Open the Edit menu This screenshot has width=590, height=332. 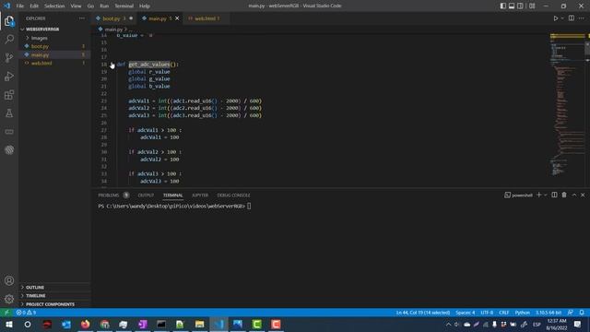click(34, 6)
